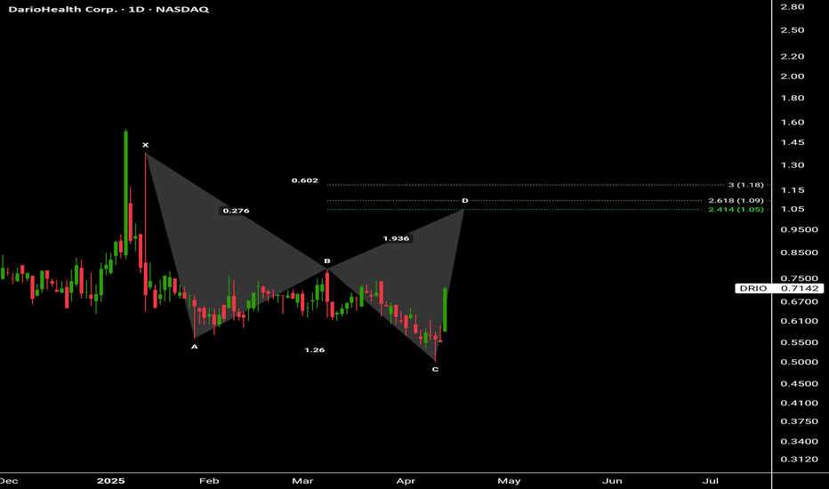This screenshot has width=829, height=489.
Task: Click the 2.618 (1.09) Fibonacci level label
Action: pyautogui.click(x=736, y=200)
